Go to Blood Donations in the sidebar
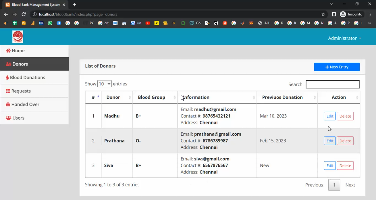Image resolution: width=376 pixels, height=200 pixels. [x=27, y=78]
